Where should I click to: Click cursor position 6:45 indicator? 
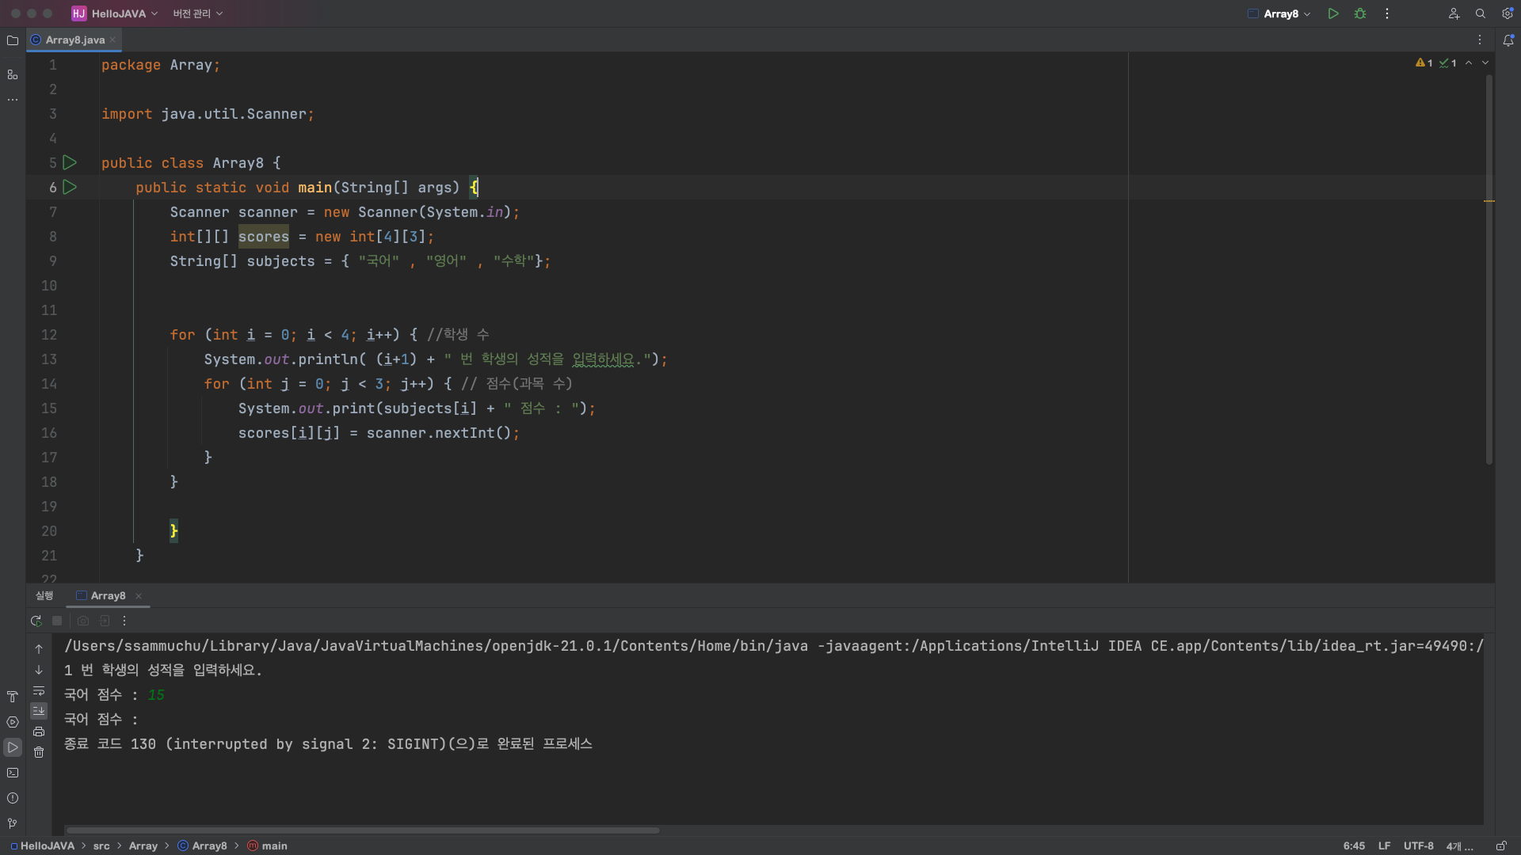pyautogui.click(x=1354, y=845)
